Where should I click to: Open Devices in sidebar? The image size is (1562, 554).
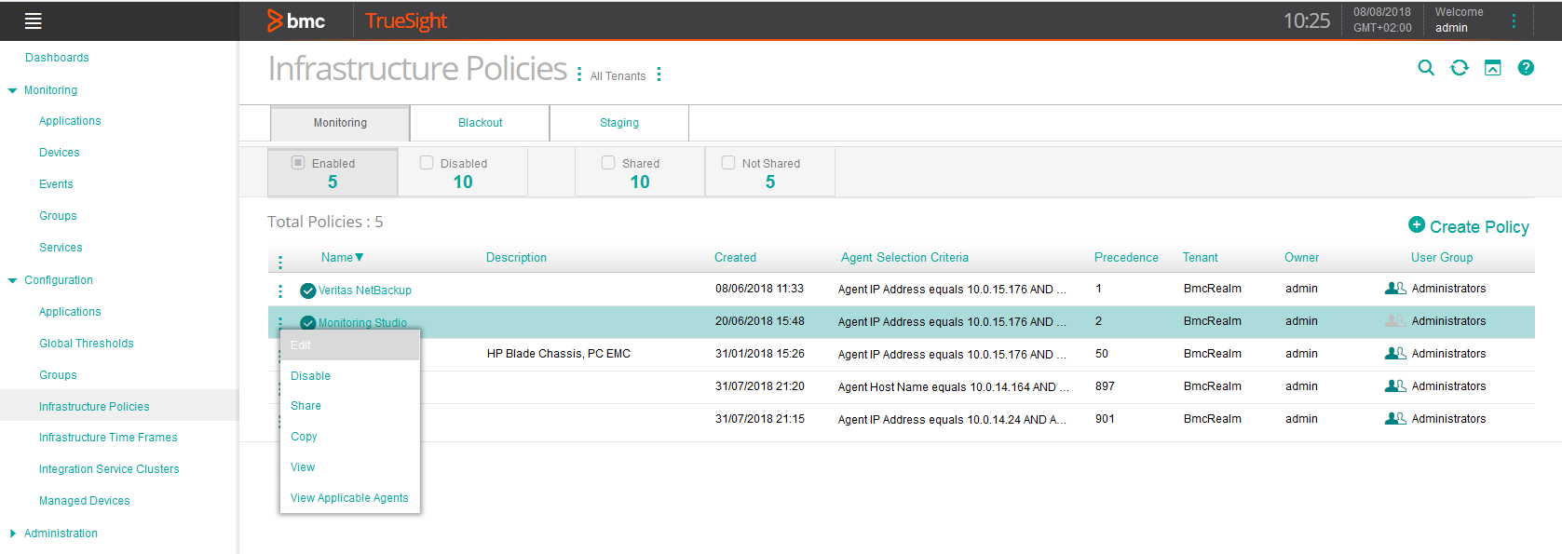click(60, 153)
